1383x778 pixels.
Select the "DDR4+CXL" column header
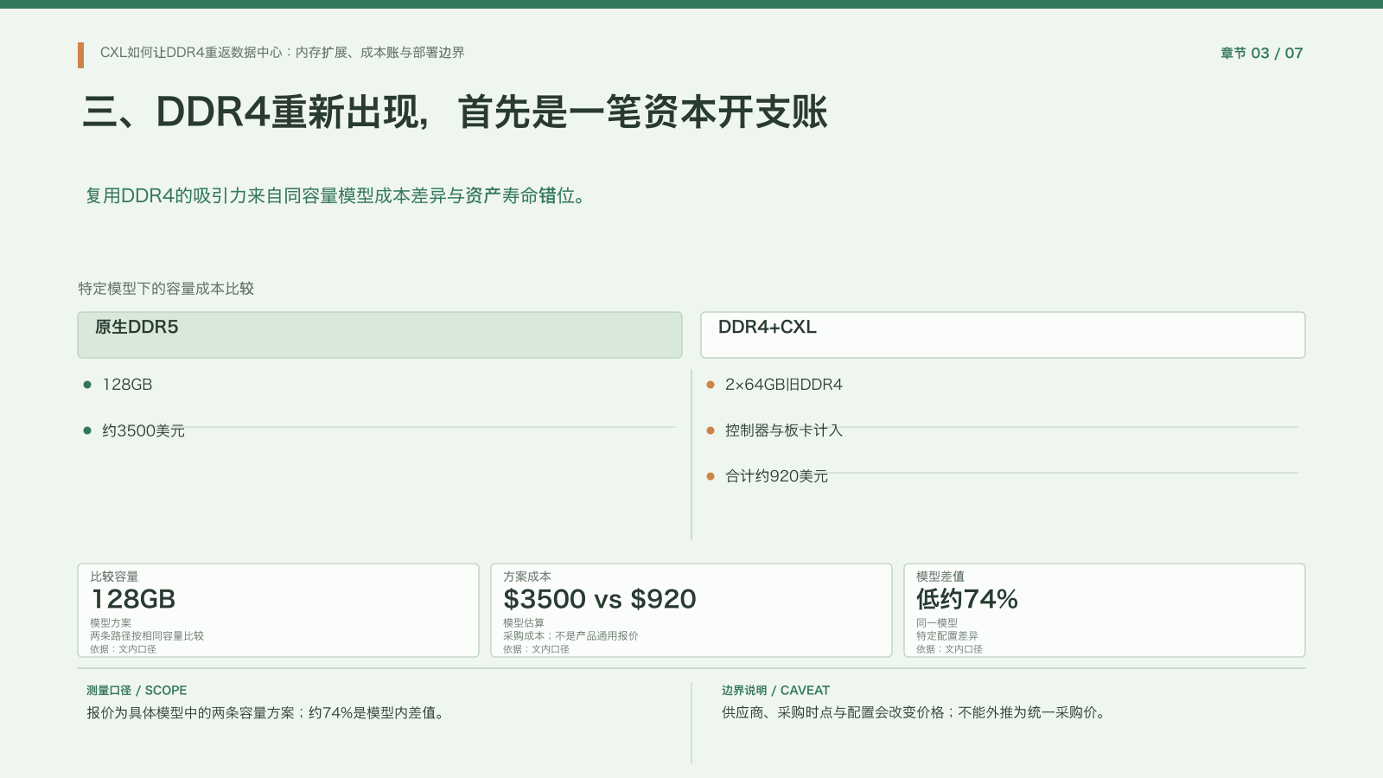[1003, 335]
